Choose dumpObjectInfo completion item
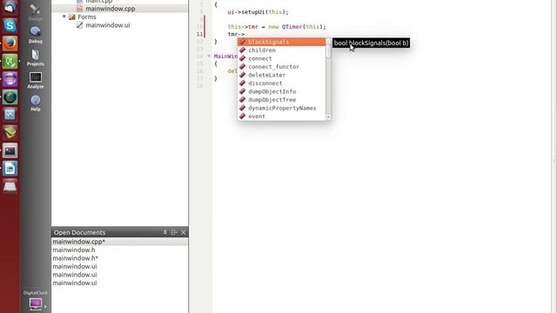 (x=281, y=91)
